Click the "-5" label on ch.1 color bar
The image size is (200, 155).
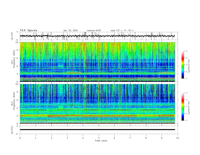pos(186,65)
